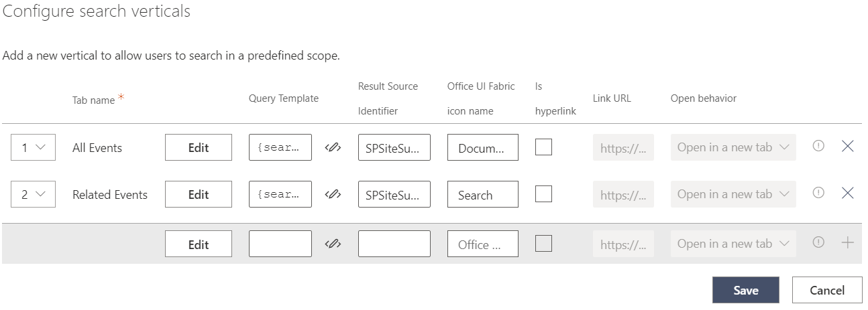Click Edit button for All Events
This screenshot has width=868, height=310.
click(x=199, y=147)
